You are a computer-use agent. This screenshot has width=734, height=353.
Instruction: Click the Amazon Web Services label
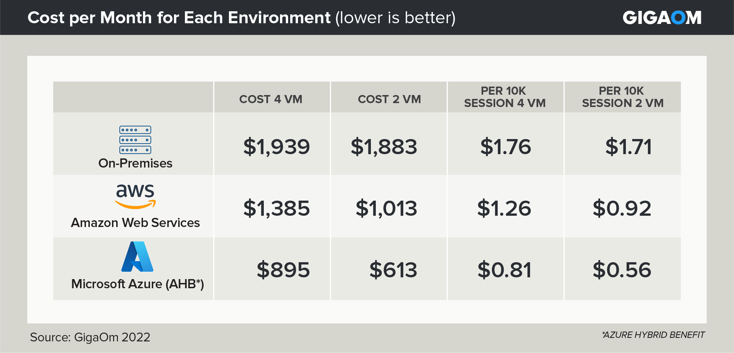tap(135, 223)
